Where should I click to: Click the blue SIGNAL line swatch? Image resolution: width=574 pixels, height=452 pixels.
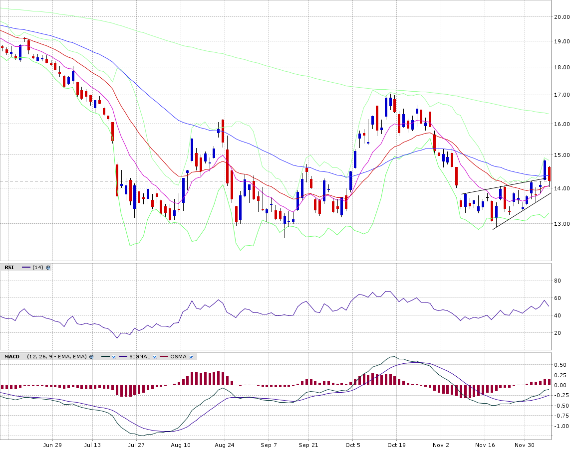(123, 357)
